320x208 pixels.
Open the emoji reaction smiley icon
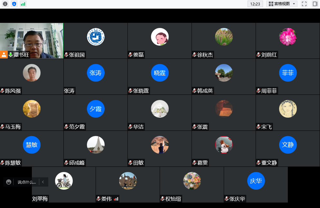[x=9, y=182]
